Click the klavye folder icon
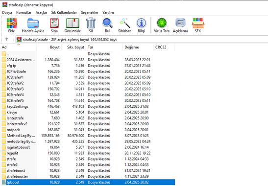 click(x=4, y=112)
